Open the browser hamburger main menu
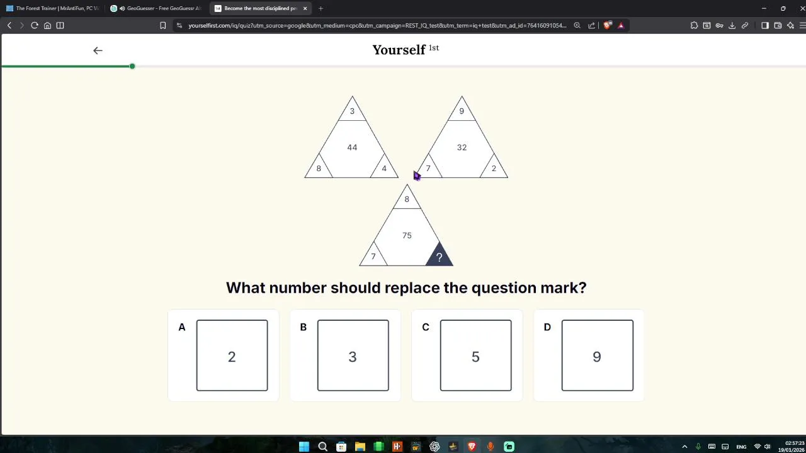The image size is (806, 453). tap(803, 25)
